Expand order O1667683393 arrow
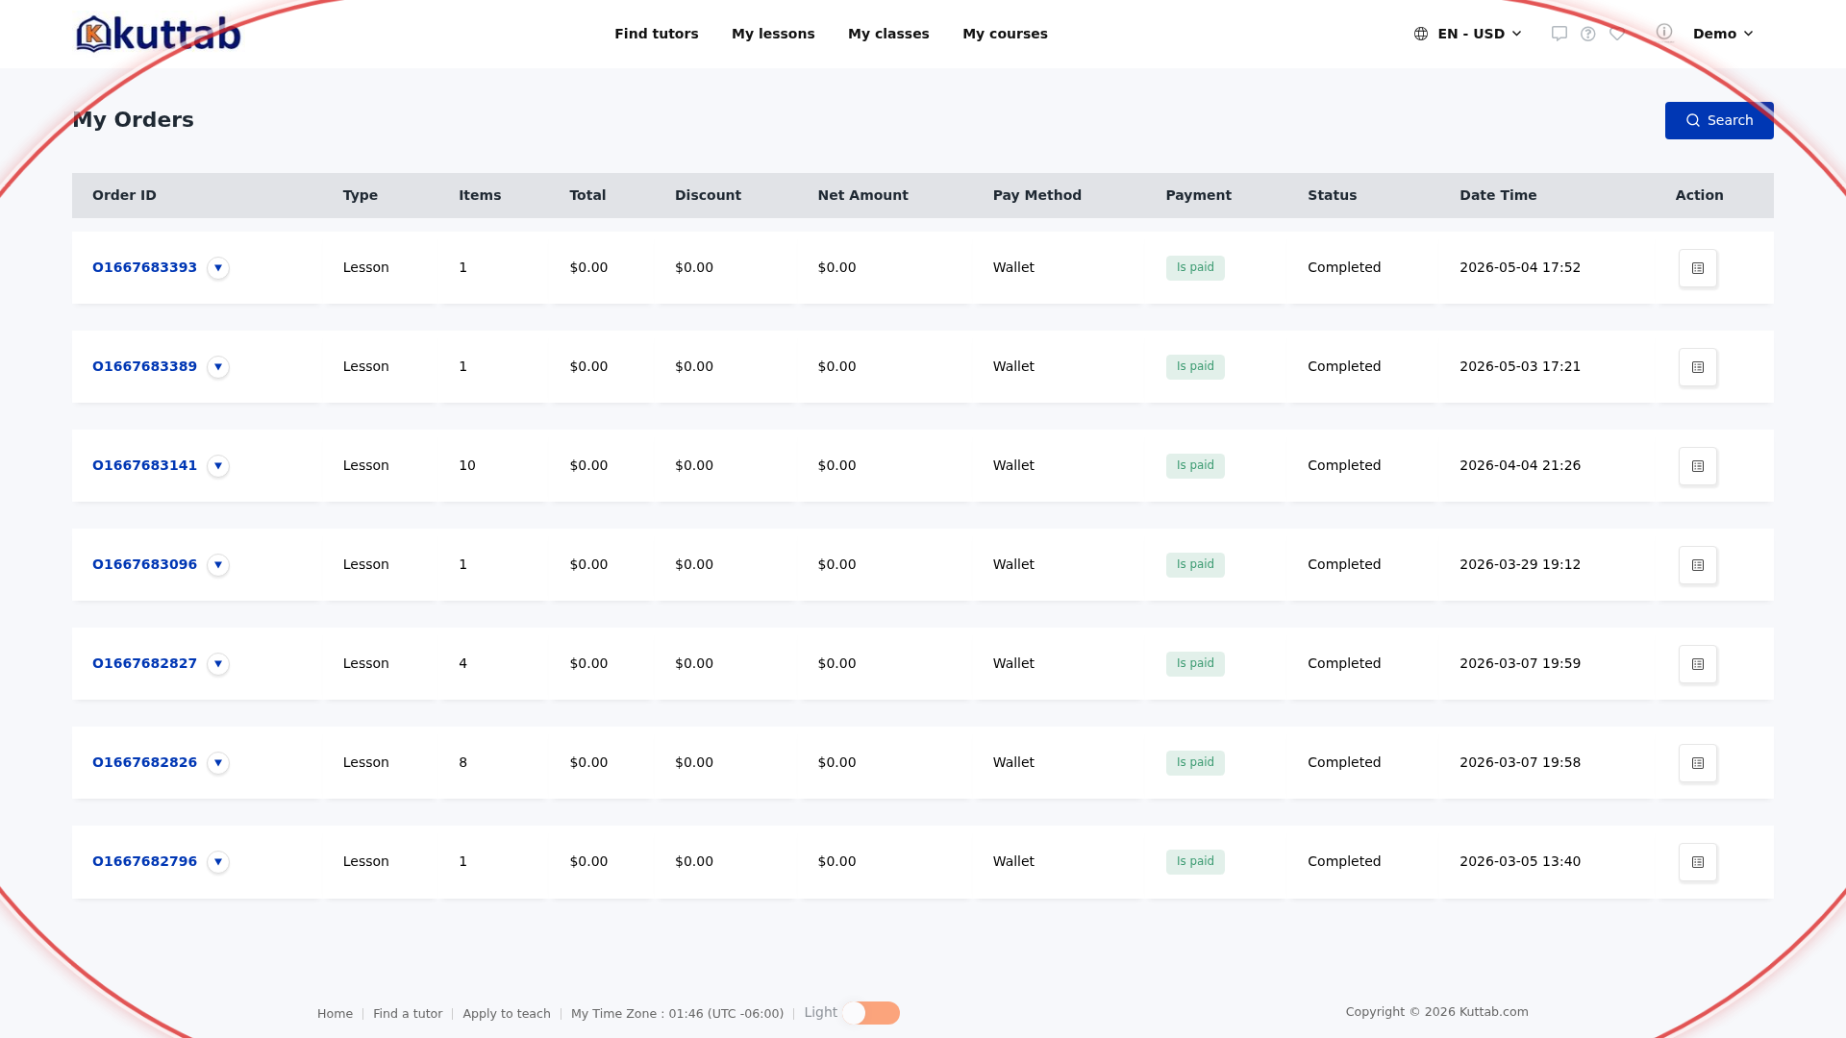The height and width of the screenshot is (1038, 1846). pos(218,268)
